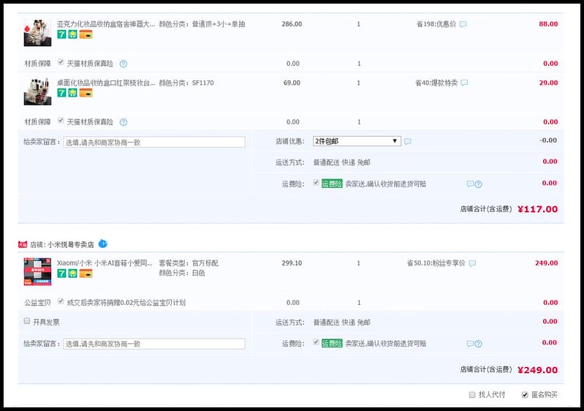Click green 运费险 badge in 小米悦粤专卖店 section
This screenshot has width=584, height=411.
coord(332,344)
